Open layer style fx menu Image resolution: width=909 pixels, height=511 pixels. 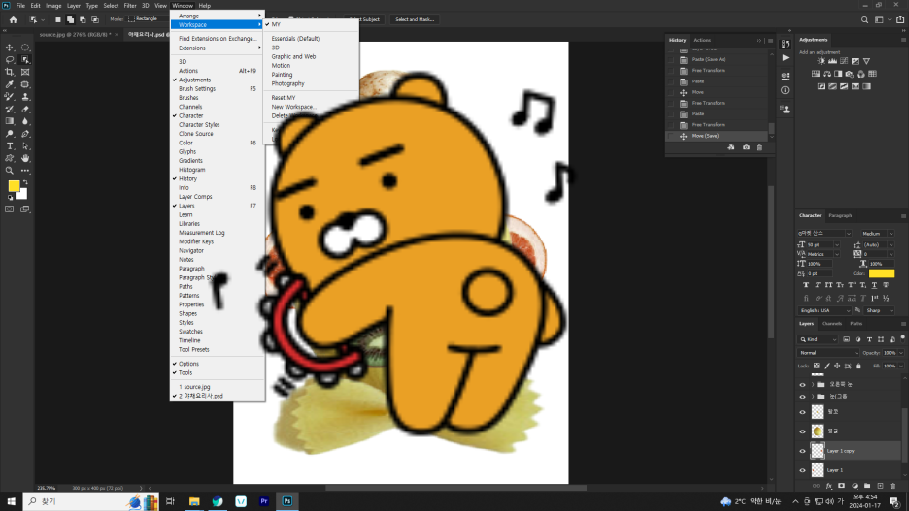[x=829, y=486]
